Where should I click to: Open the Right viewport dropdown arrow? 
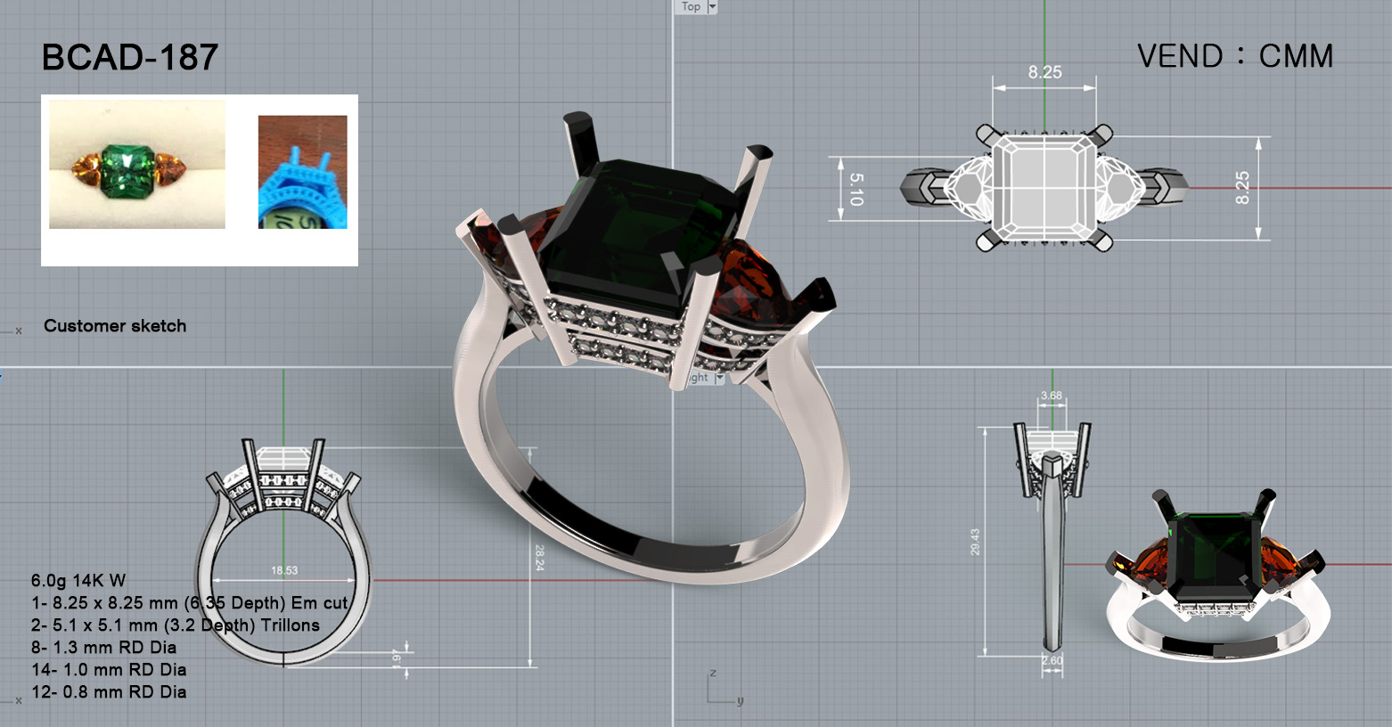coord(720,378)
